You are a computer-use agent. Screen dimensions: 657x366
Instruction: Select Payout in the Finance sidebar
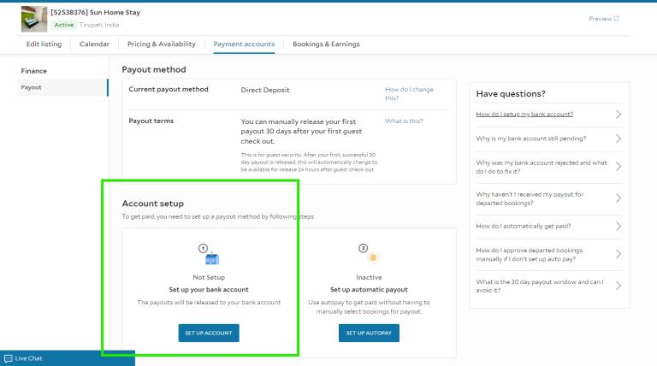click(x=62, y=87)
